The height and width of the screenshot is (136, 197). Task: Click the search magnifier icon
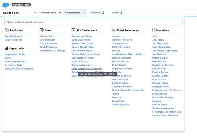(x=8, y=22)
